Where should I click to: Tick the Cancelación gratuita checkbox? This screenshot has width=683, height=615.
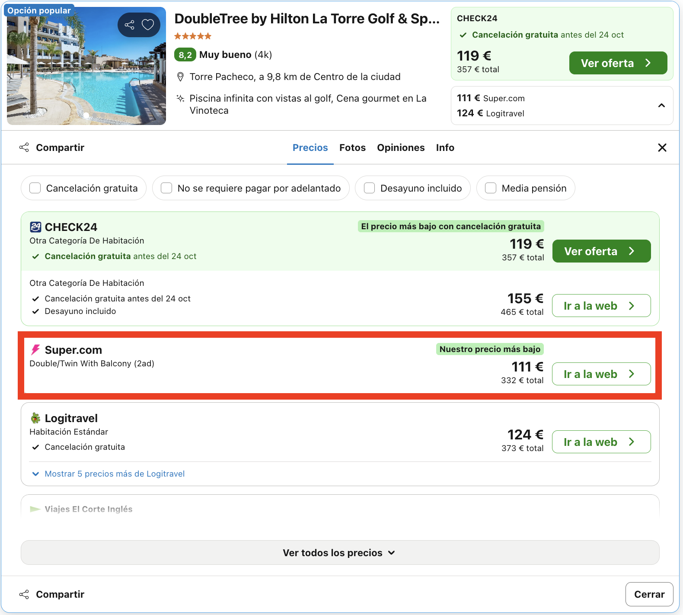(x=35, y=188)
